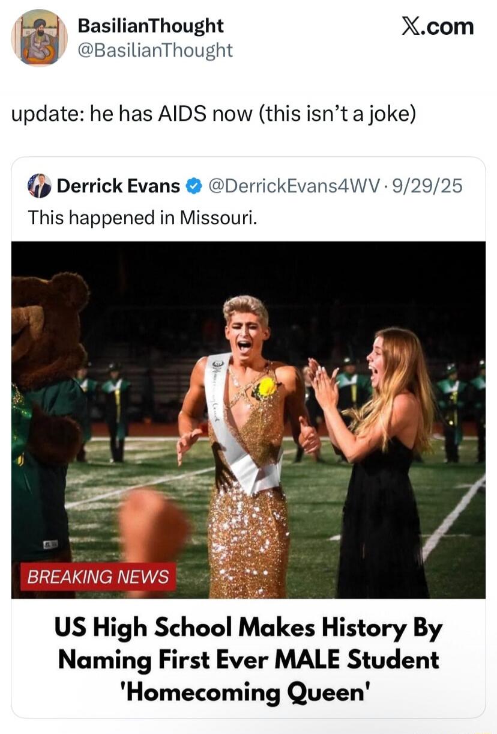Click the blue verified badge

[x=194, y=186]
